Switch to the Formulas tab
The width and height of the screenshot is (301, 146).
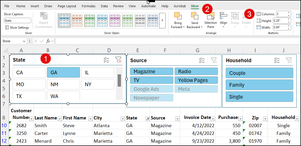(x=88, y=6)
